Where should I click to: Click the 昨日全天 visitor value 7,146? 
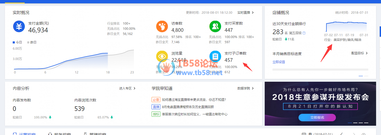pos(175,42)
